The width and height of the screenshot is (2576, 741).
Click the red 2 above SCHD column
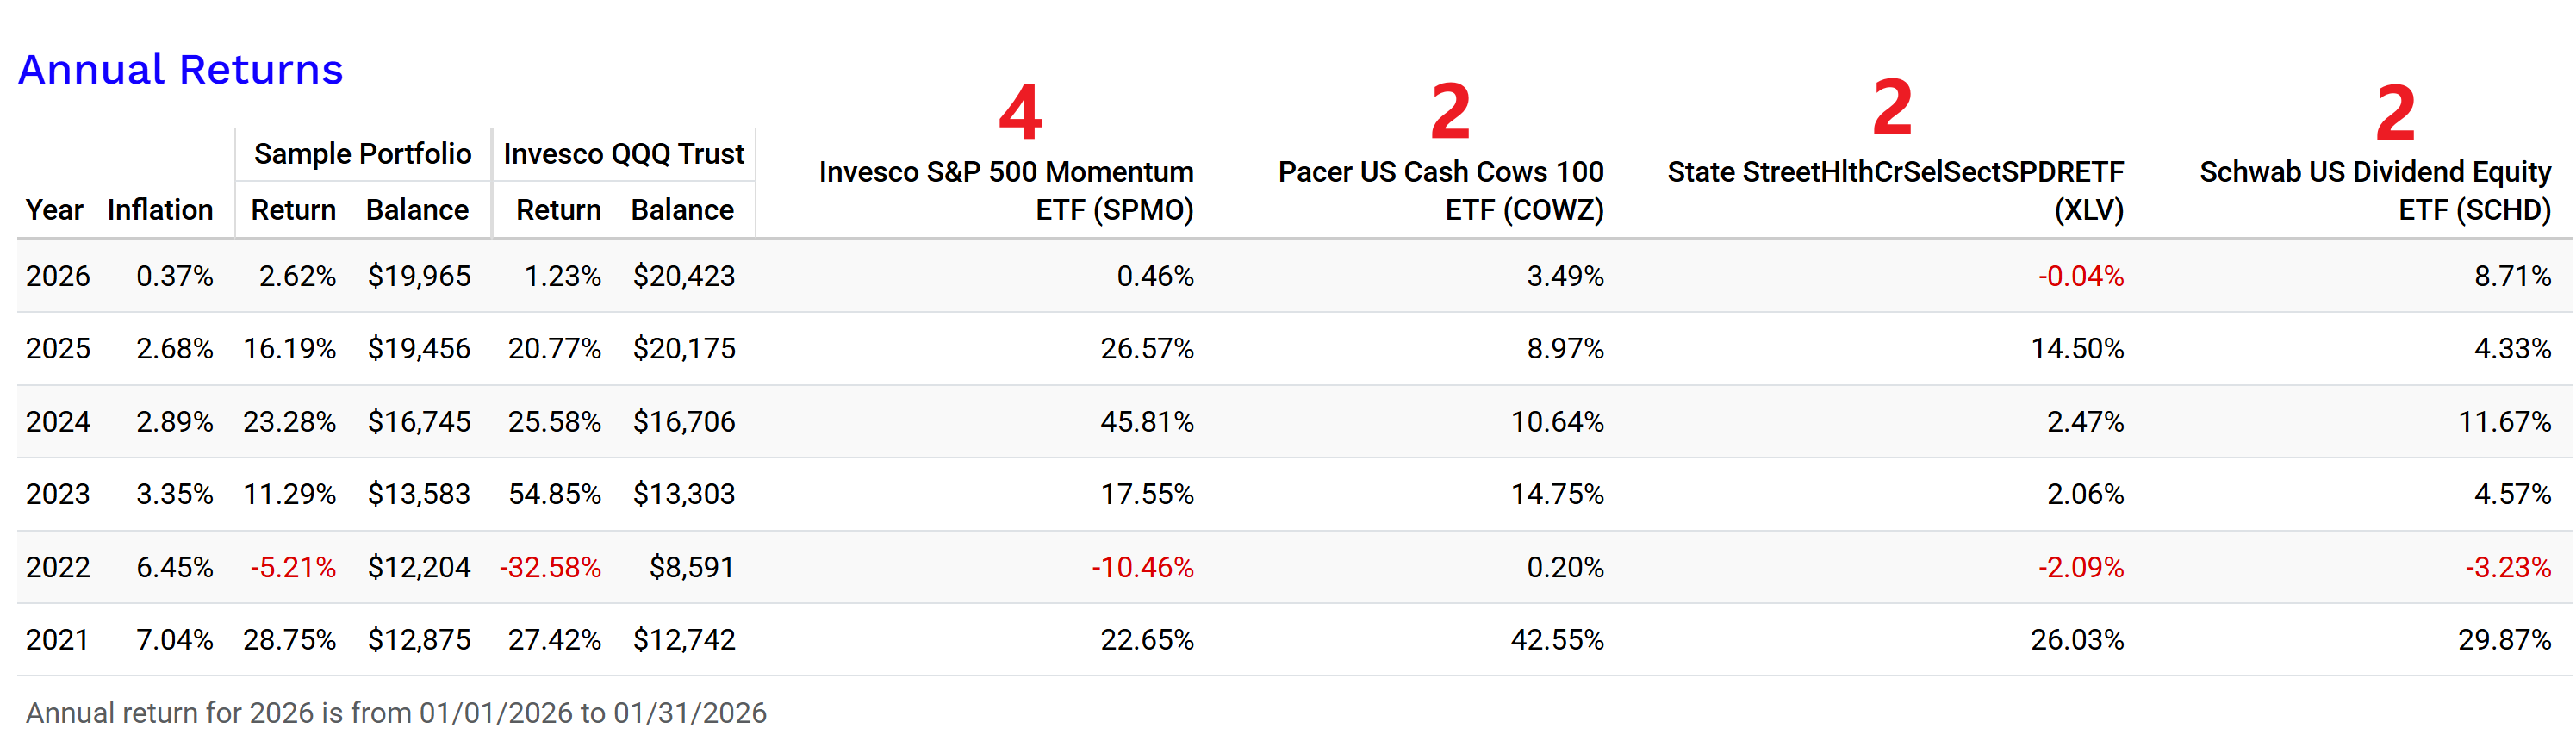click(x=2395, y=113)
